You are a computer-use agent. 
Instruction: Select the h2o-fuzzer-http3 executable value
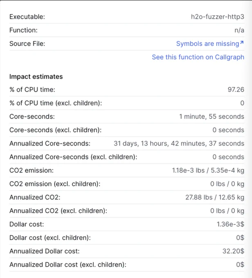click(218, 17)
